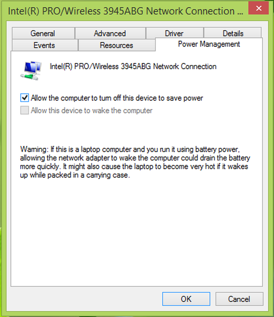Select the Driver tab

pyautogui.click(x=175, y=33)
